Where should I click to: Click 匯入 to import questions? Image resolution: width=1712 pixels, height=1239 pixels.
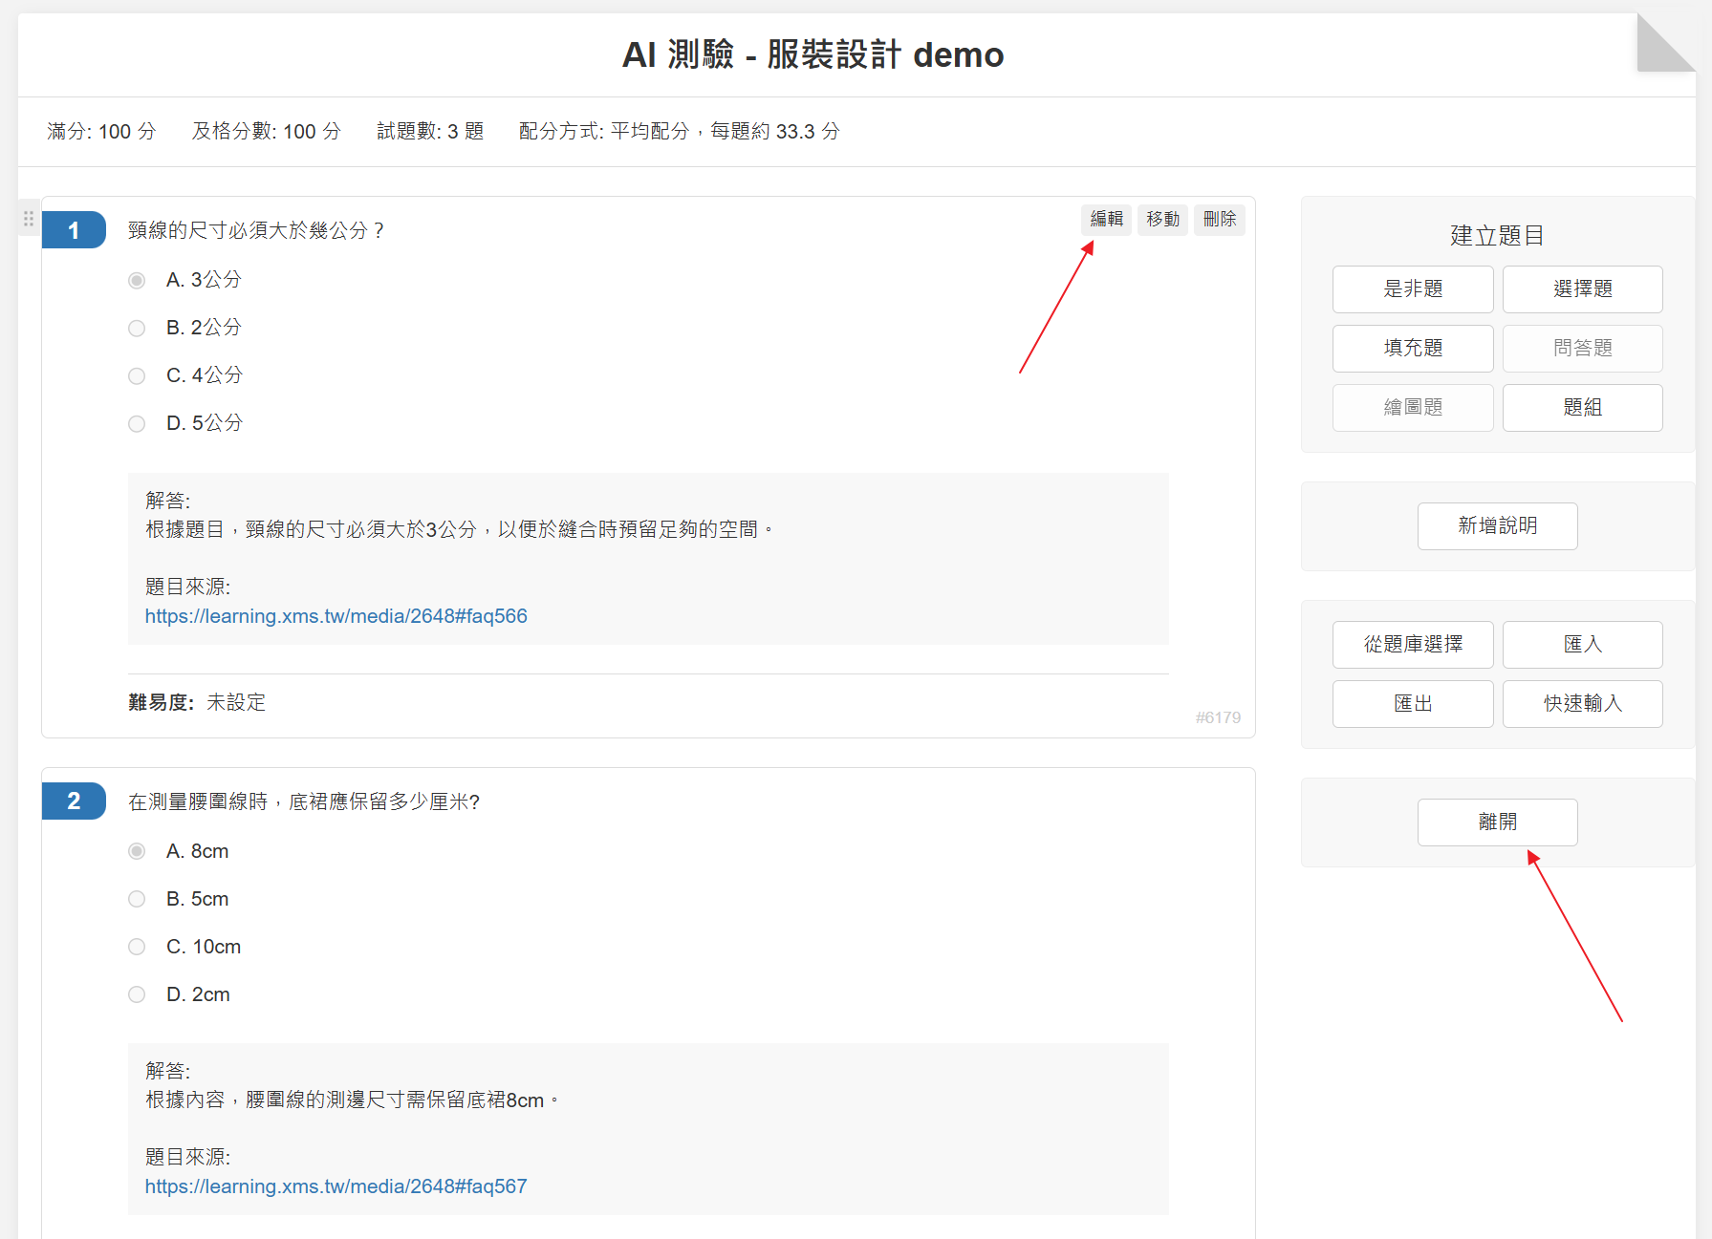1582,645
